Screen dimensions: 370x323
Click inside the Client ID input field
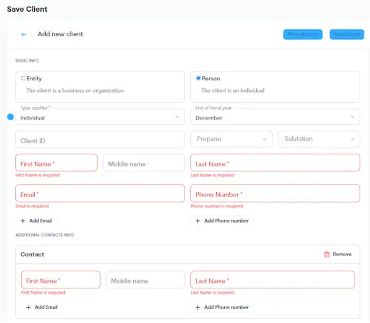100,139
